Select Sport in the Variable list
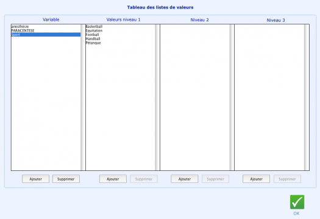 click(46, 35)
